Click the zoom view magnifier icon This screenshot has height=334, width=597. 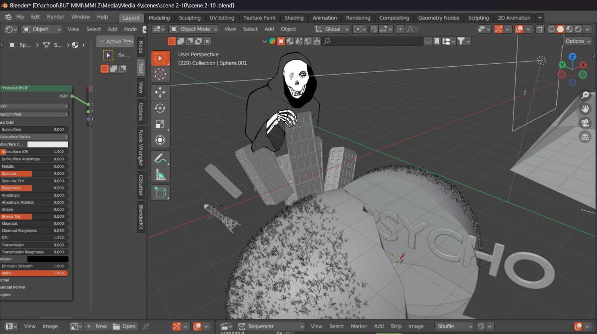click(585, 95)
